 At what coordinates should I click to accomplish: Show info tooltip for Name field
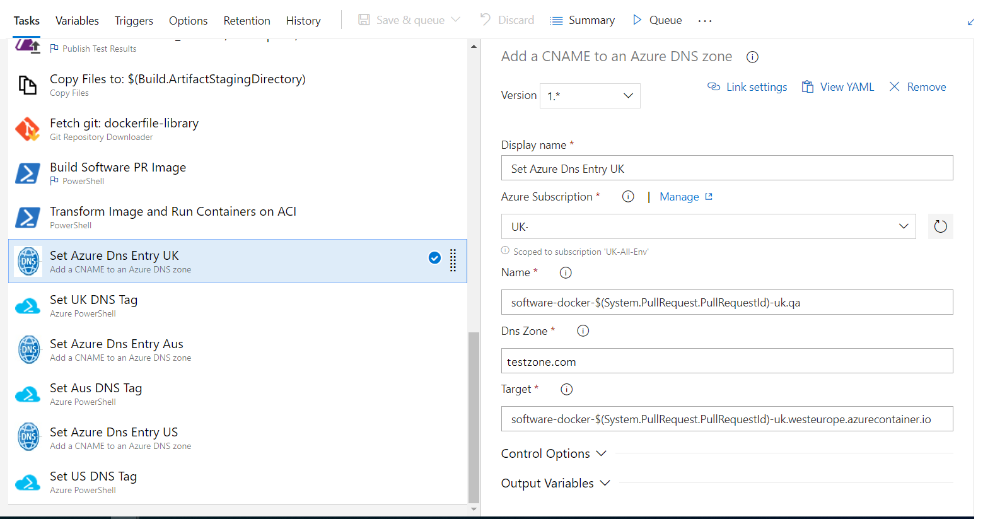pos(566,272)
